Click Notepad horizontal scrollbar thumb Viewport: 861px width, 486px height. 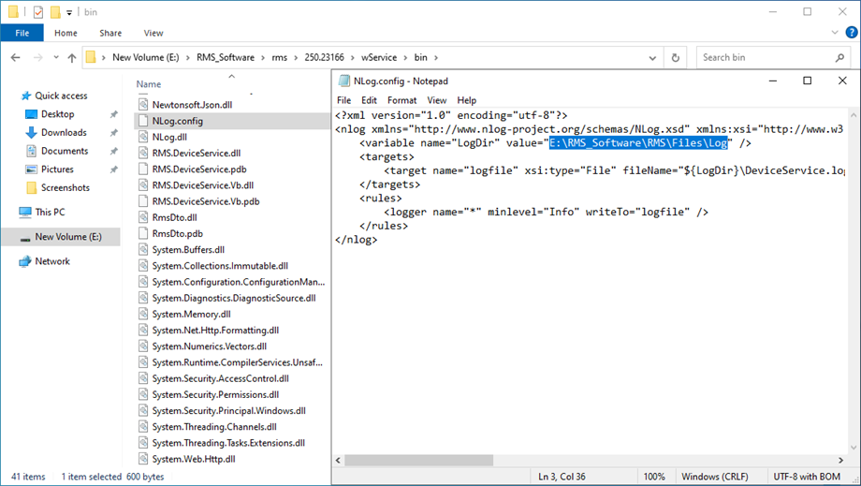(x=418, y=460)
